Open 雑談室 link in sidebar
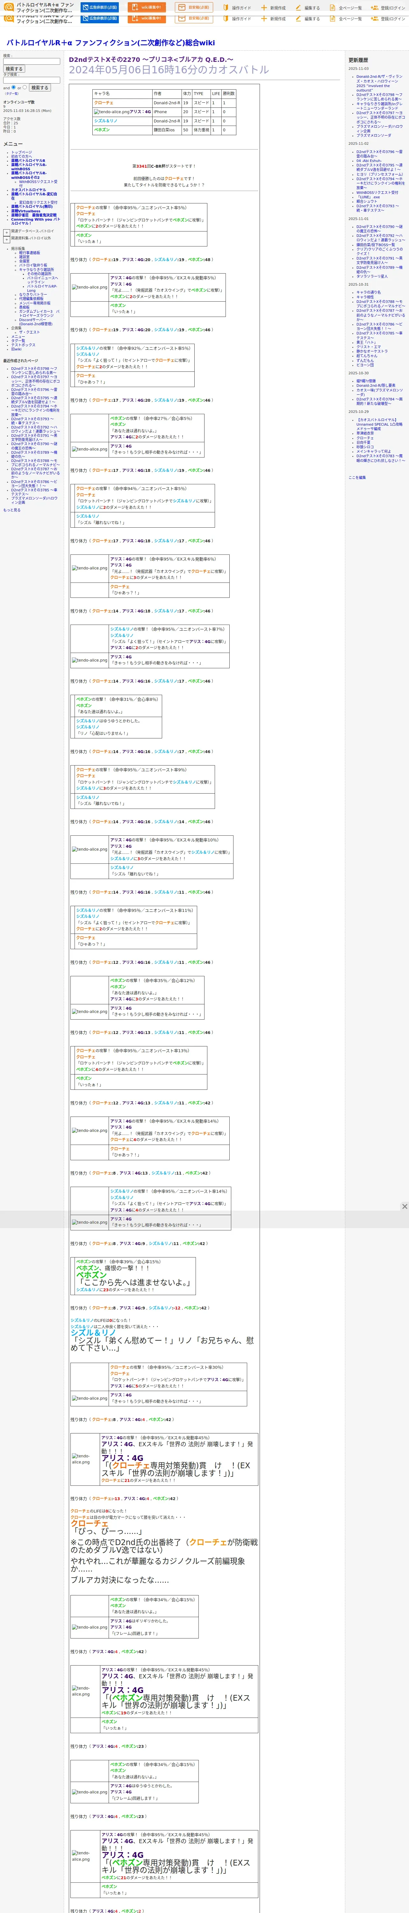Image resolution: width=409 pixels, height=1913 pixels. coord(25,257)
